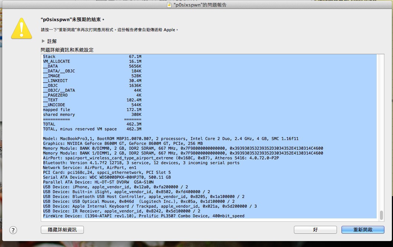Click the "TOTAL, minus reserved VM space" line

coord(92,129)
